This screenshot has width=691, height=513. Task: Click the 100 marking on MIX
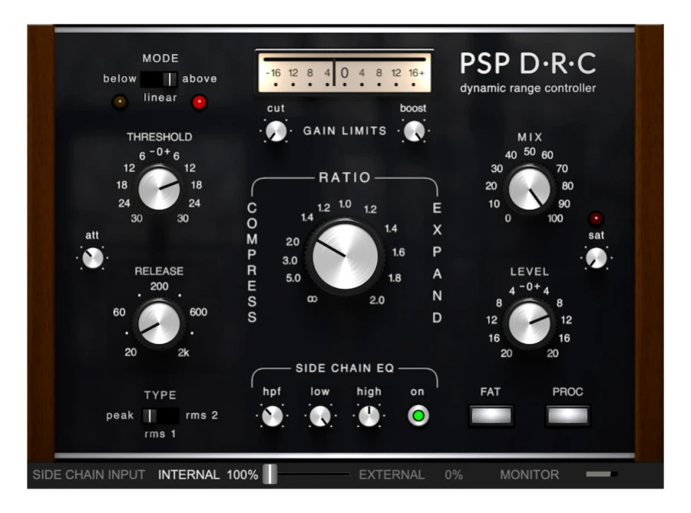(555, 219)
